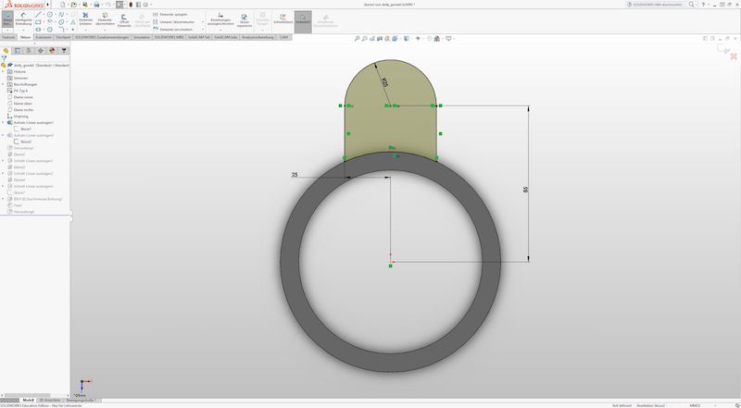Expand the Historie tree node
The width and height of the screenshot is (741, 408).
point(3,72)
